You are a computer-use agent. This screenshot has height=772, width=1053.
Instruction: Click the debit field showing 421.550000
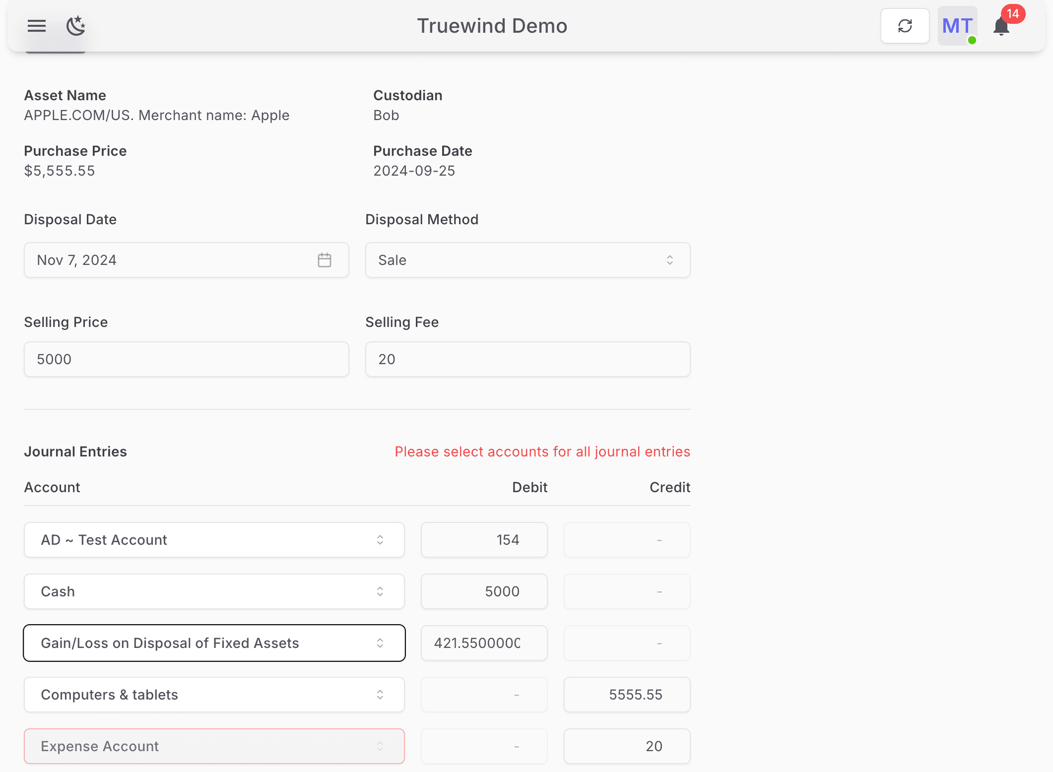[x=484, y=643]
